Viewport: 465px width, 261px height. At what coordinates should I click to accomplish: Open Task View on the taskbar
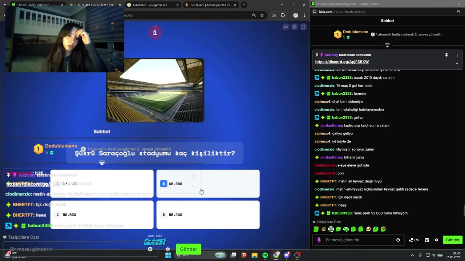pos(234,255)
